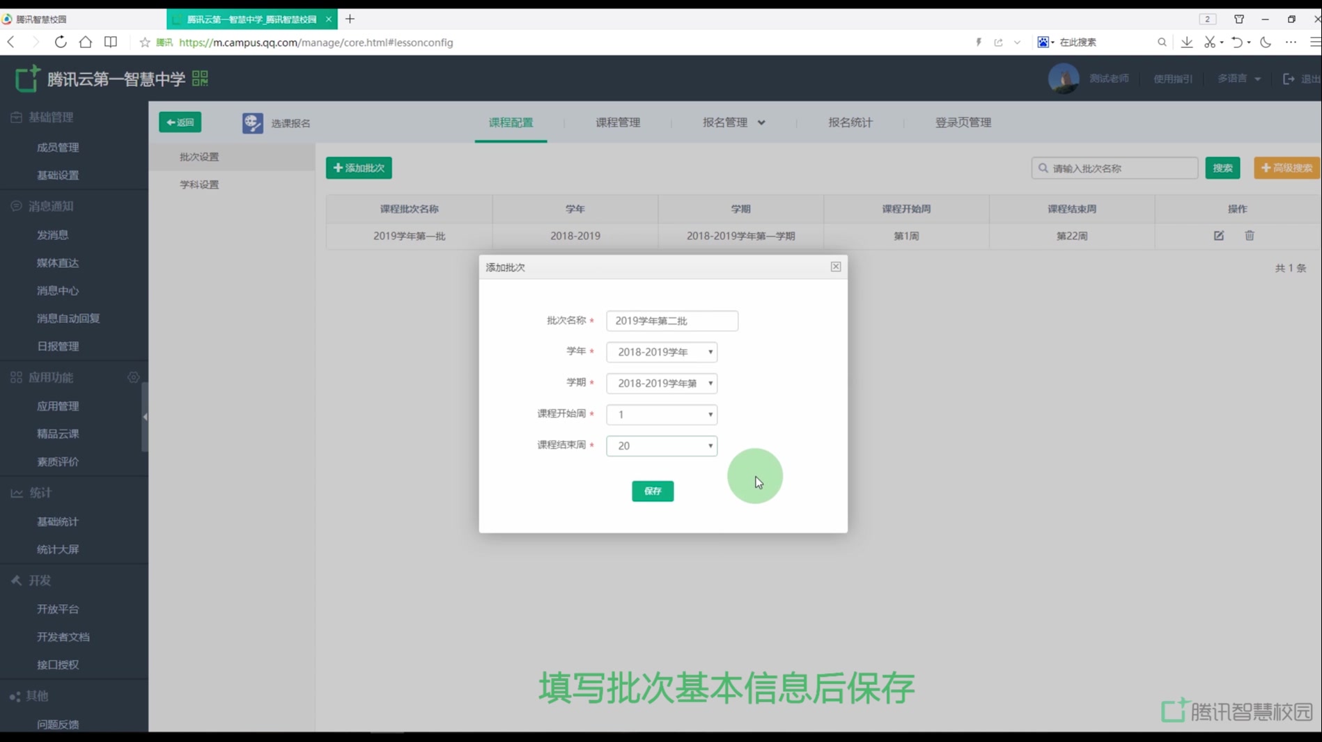
Task: Open the 选课报名 app icon
Action: [x=252, y=123]
